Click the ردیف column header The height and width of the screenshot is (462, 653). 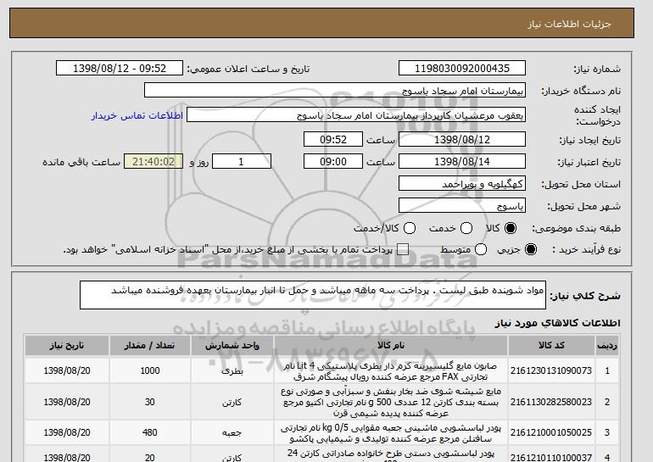[607, 346]
